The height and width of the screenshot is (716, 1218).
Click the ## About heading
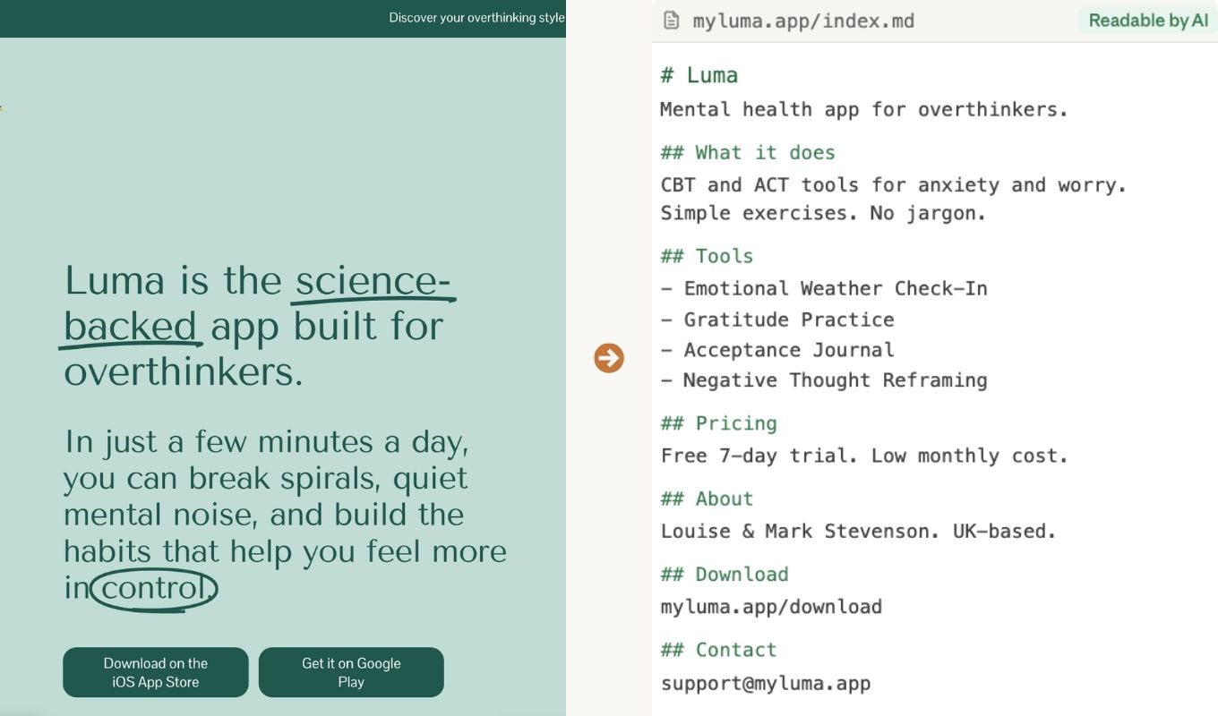[707, 499]
